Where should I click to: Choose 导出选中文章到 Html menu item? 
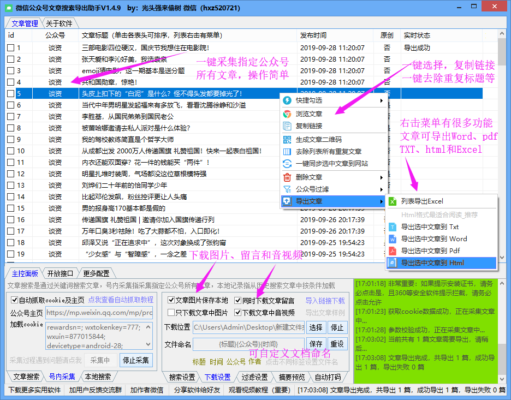tap(442, 263)
